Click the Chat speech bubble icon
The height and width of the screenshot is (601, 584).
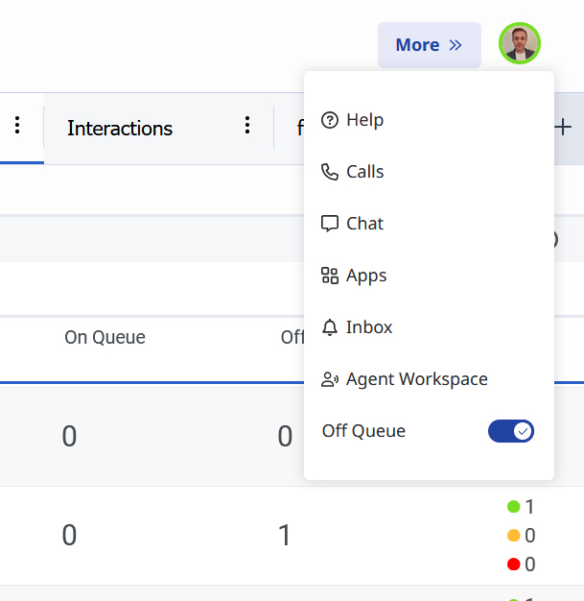(330, 224)
